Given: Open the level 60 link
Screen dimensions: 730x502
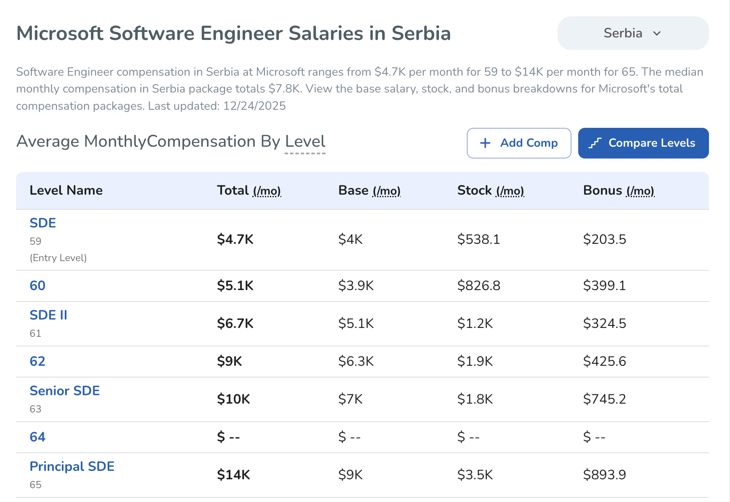Looking at the screenshot, I should click(x=37, y=285).
